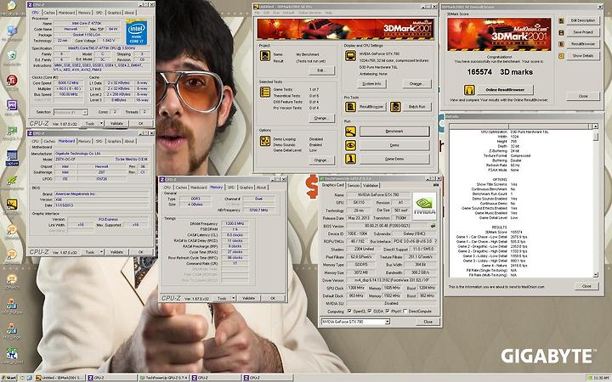Viewport: 612px width, 382px height.
Task: Click the icon next to Edit Description
Action: [561, 20]
